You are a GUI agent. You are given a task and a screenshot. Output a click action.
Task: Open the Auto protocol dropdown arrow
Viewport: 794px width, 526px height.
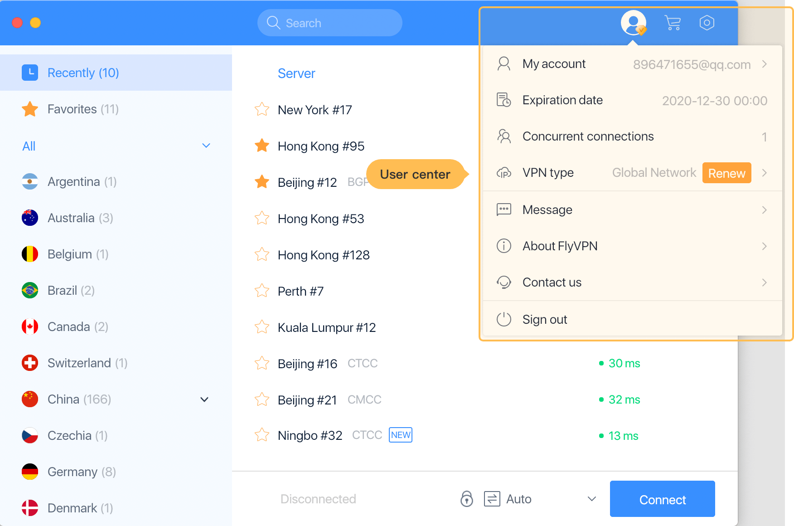click(591, 499)
